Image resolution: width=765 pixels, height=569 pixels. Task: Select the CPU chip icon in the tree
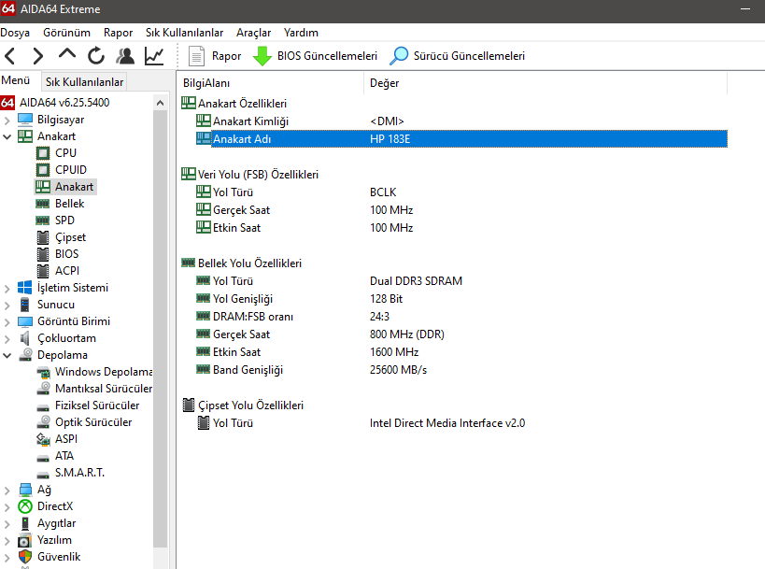click(x=43, y=153)
